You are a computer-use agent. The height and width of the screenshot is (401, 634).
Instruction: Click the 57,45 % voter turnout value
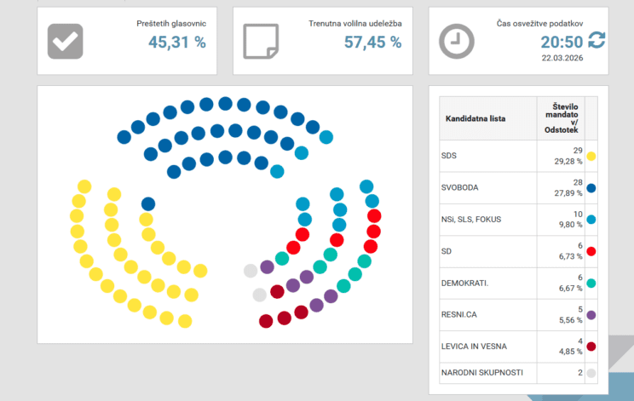click(x=372, y=42)
